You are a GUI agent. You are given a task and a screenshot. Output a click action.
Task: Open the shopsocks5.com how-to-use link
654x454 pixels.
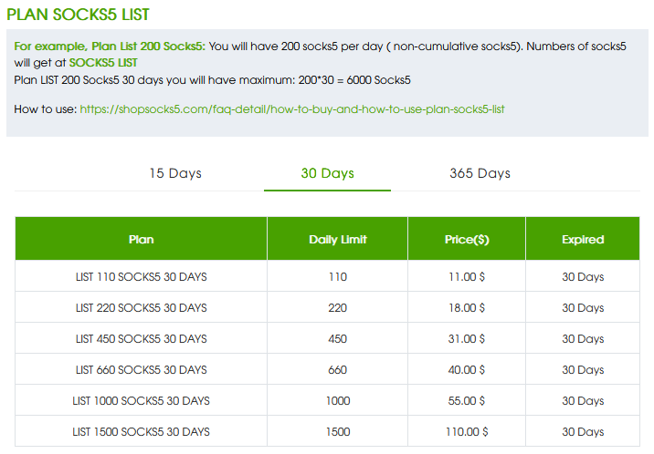pyautogui.click(x=292, y=109)
